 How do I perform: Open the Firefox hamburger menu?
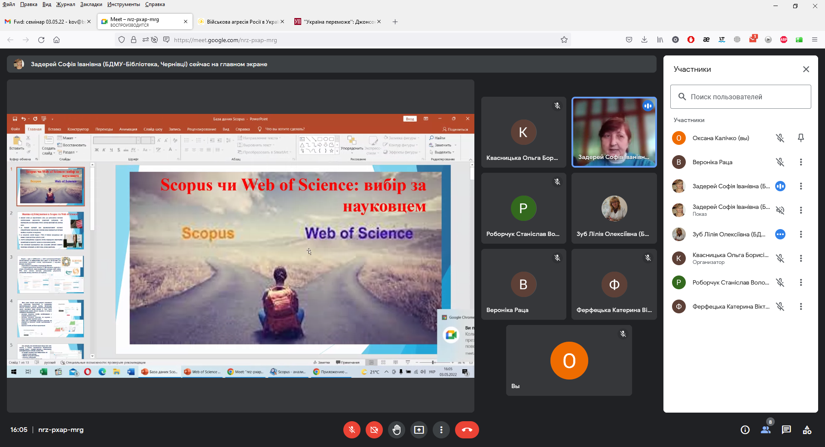[x=815, y=40]
